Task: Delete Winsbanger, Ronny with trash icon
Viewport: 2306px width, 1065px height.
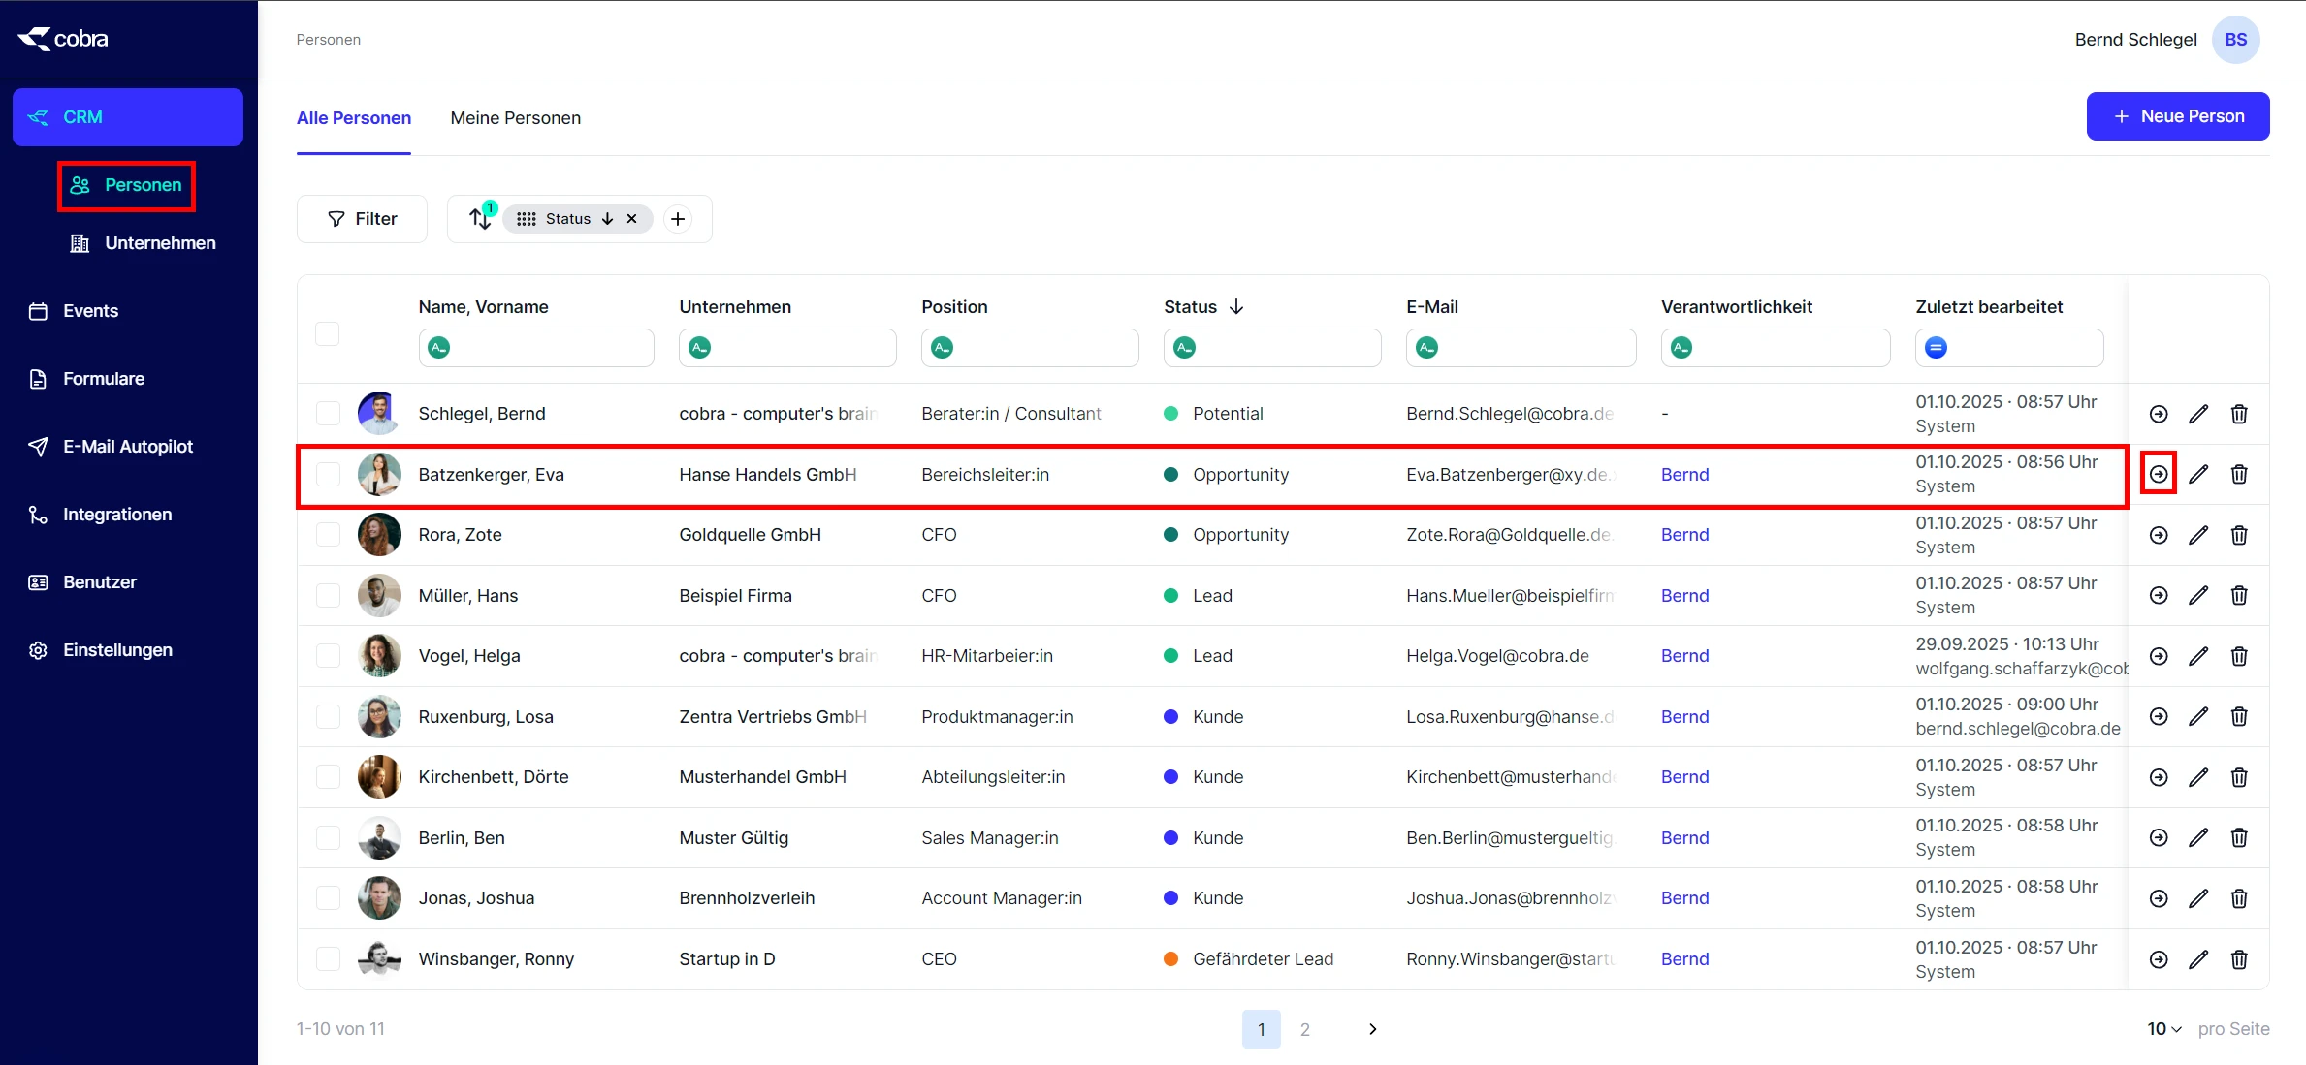Action: click(2239, 959)
